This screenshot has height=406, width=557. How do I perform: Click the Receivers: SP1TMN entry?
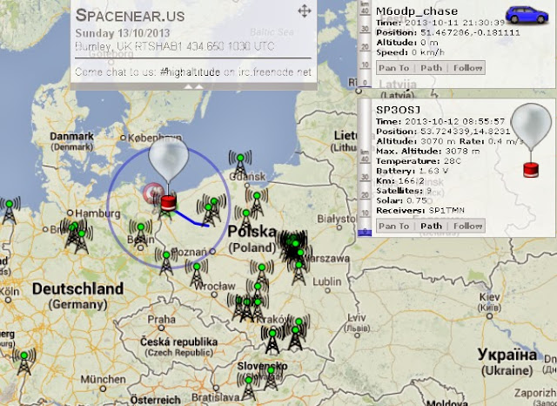(x=420, y=211)
